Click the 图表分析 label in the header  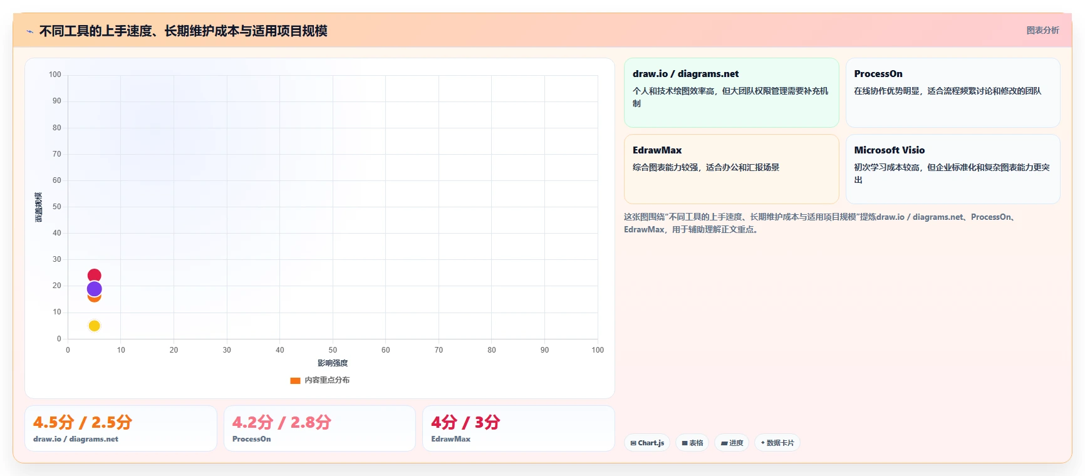click(1042, 30)
